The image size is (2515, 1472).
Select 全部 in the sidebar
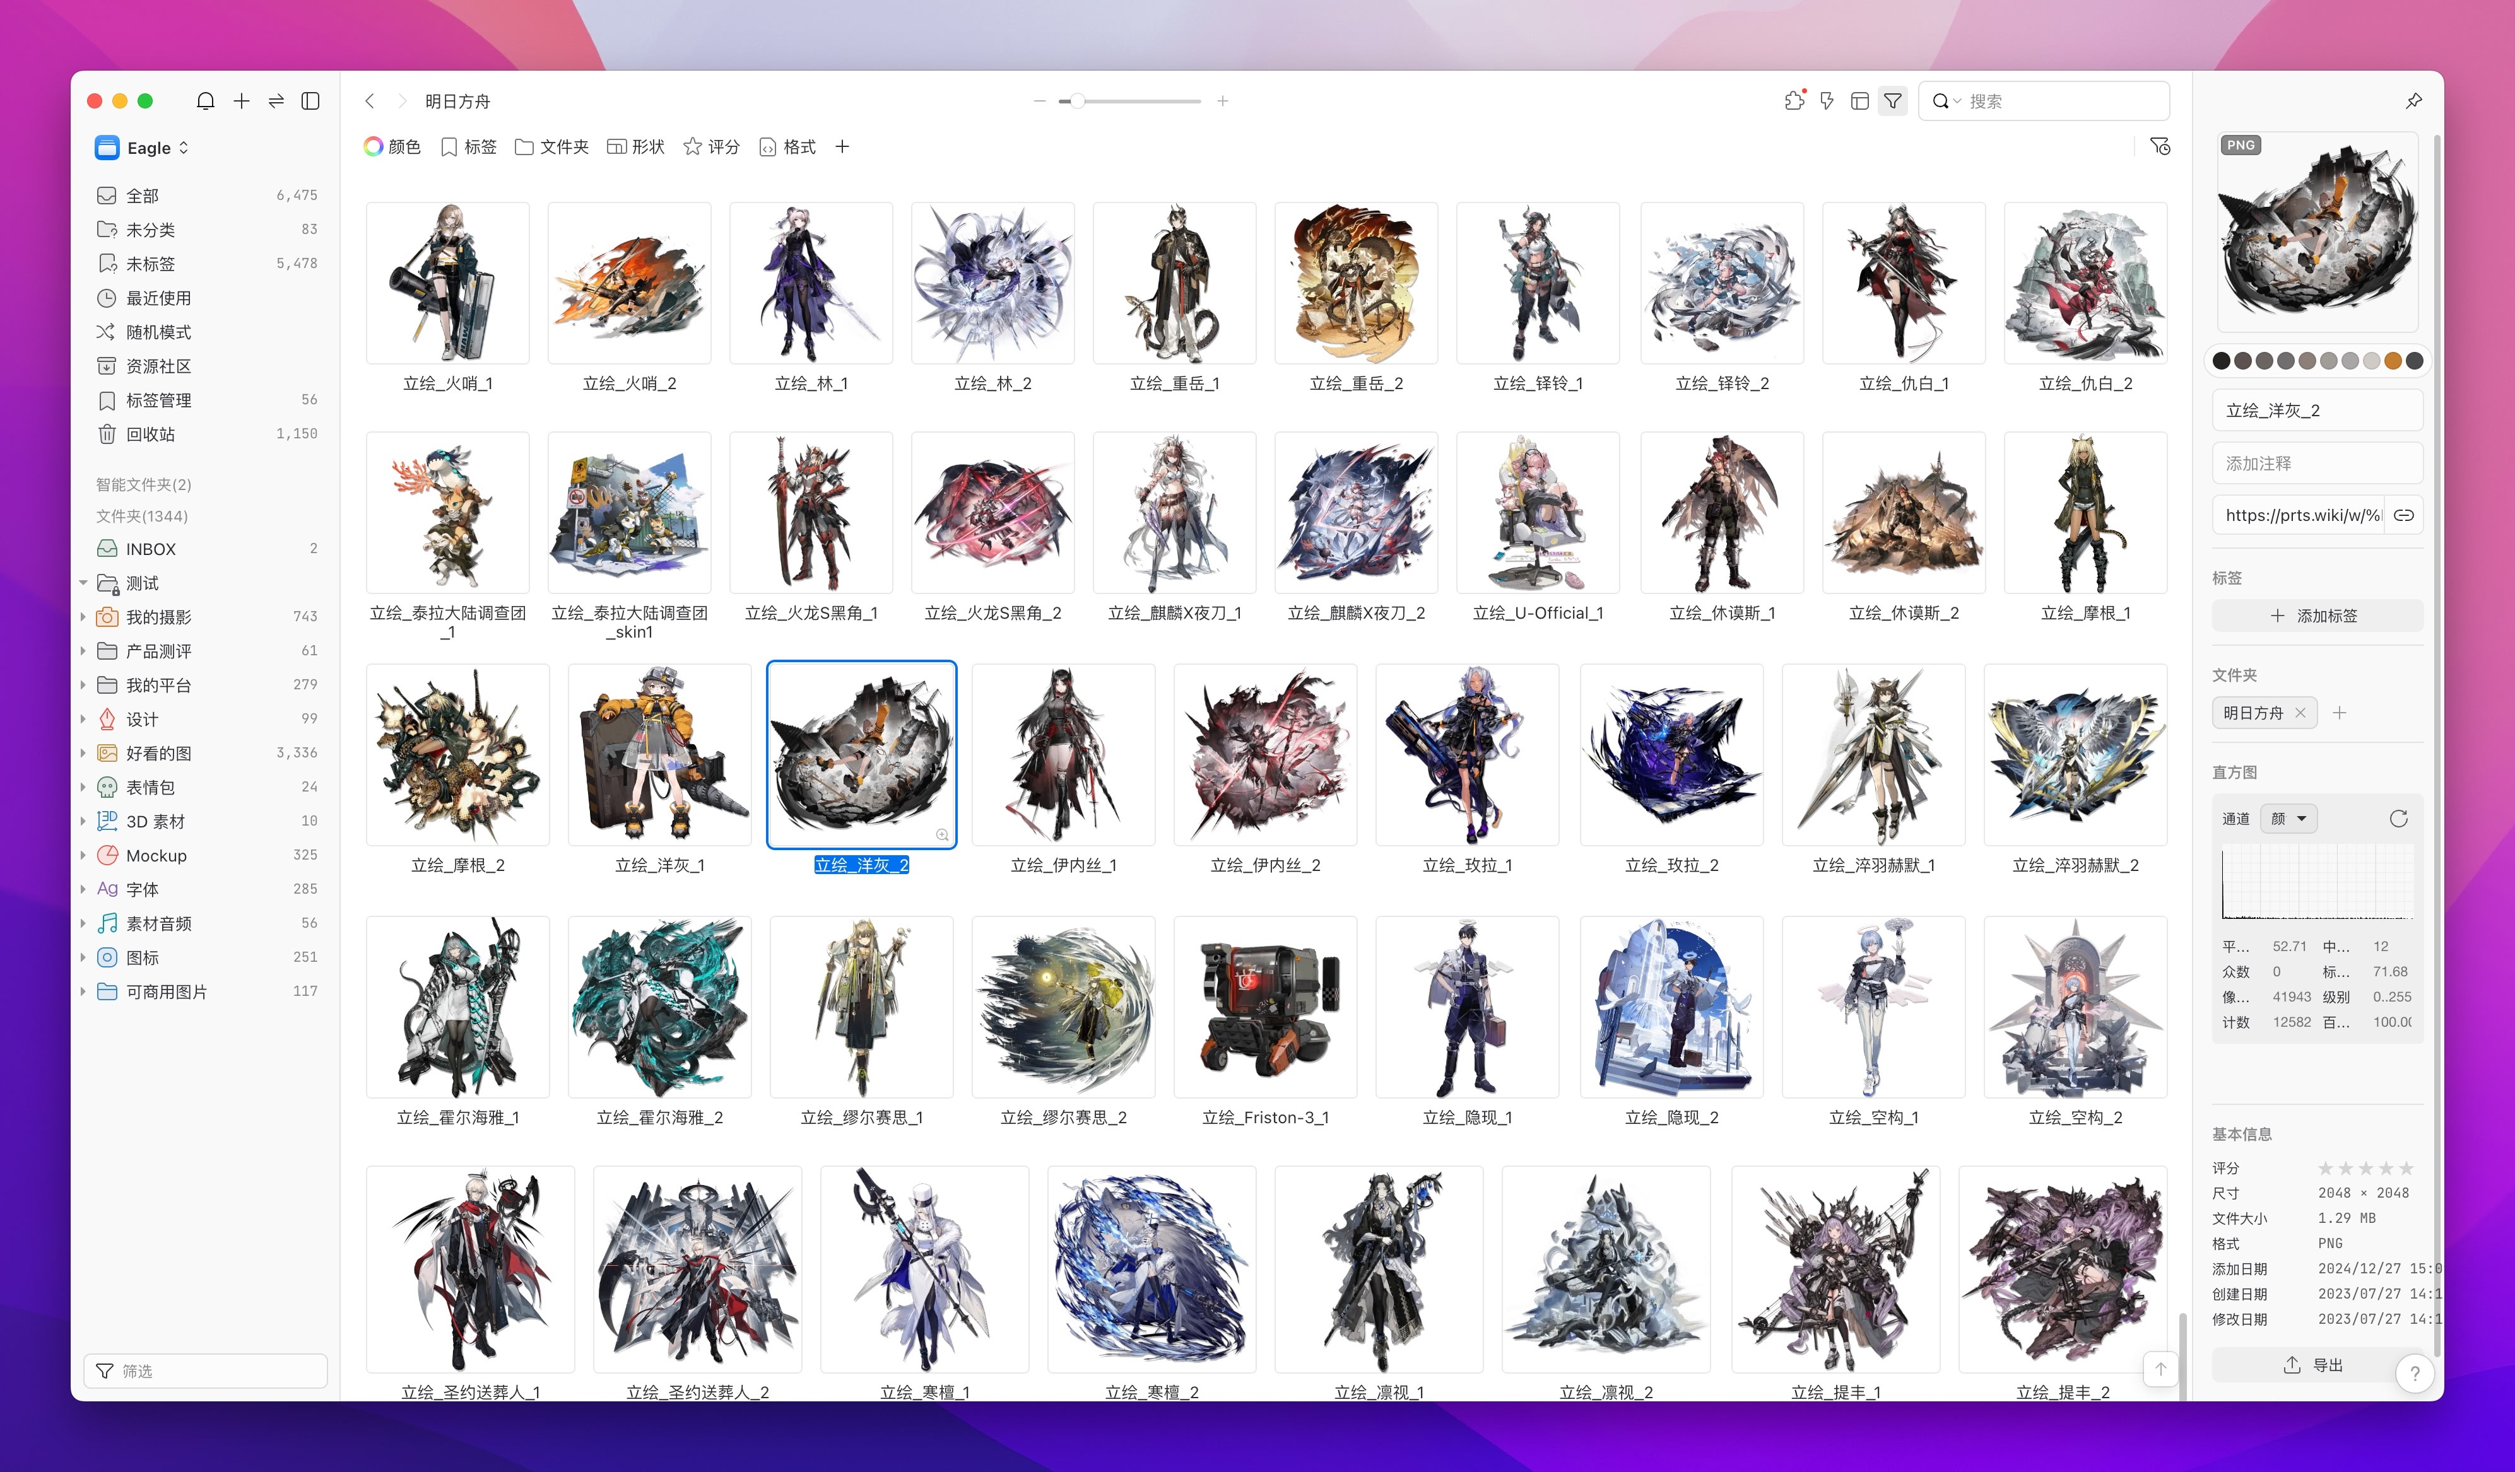(206, 196)
